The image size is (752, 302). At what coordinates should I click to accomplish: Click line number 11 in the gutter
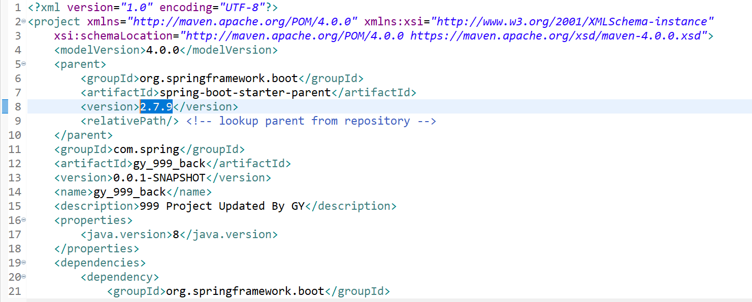click(x=15, y=149)
